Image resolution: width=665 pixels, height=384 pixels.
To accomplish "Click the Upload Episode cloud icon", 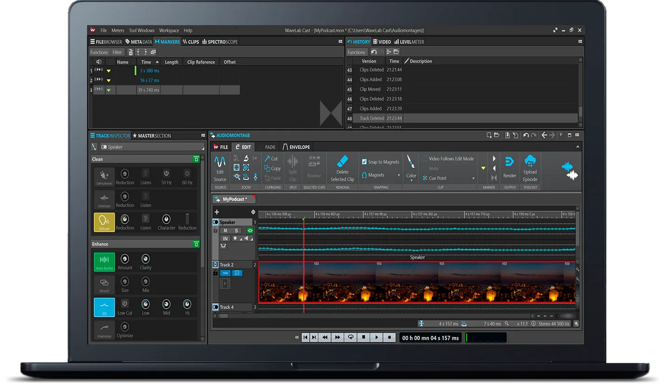I will pos(530,161).
